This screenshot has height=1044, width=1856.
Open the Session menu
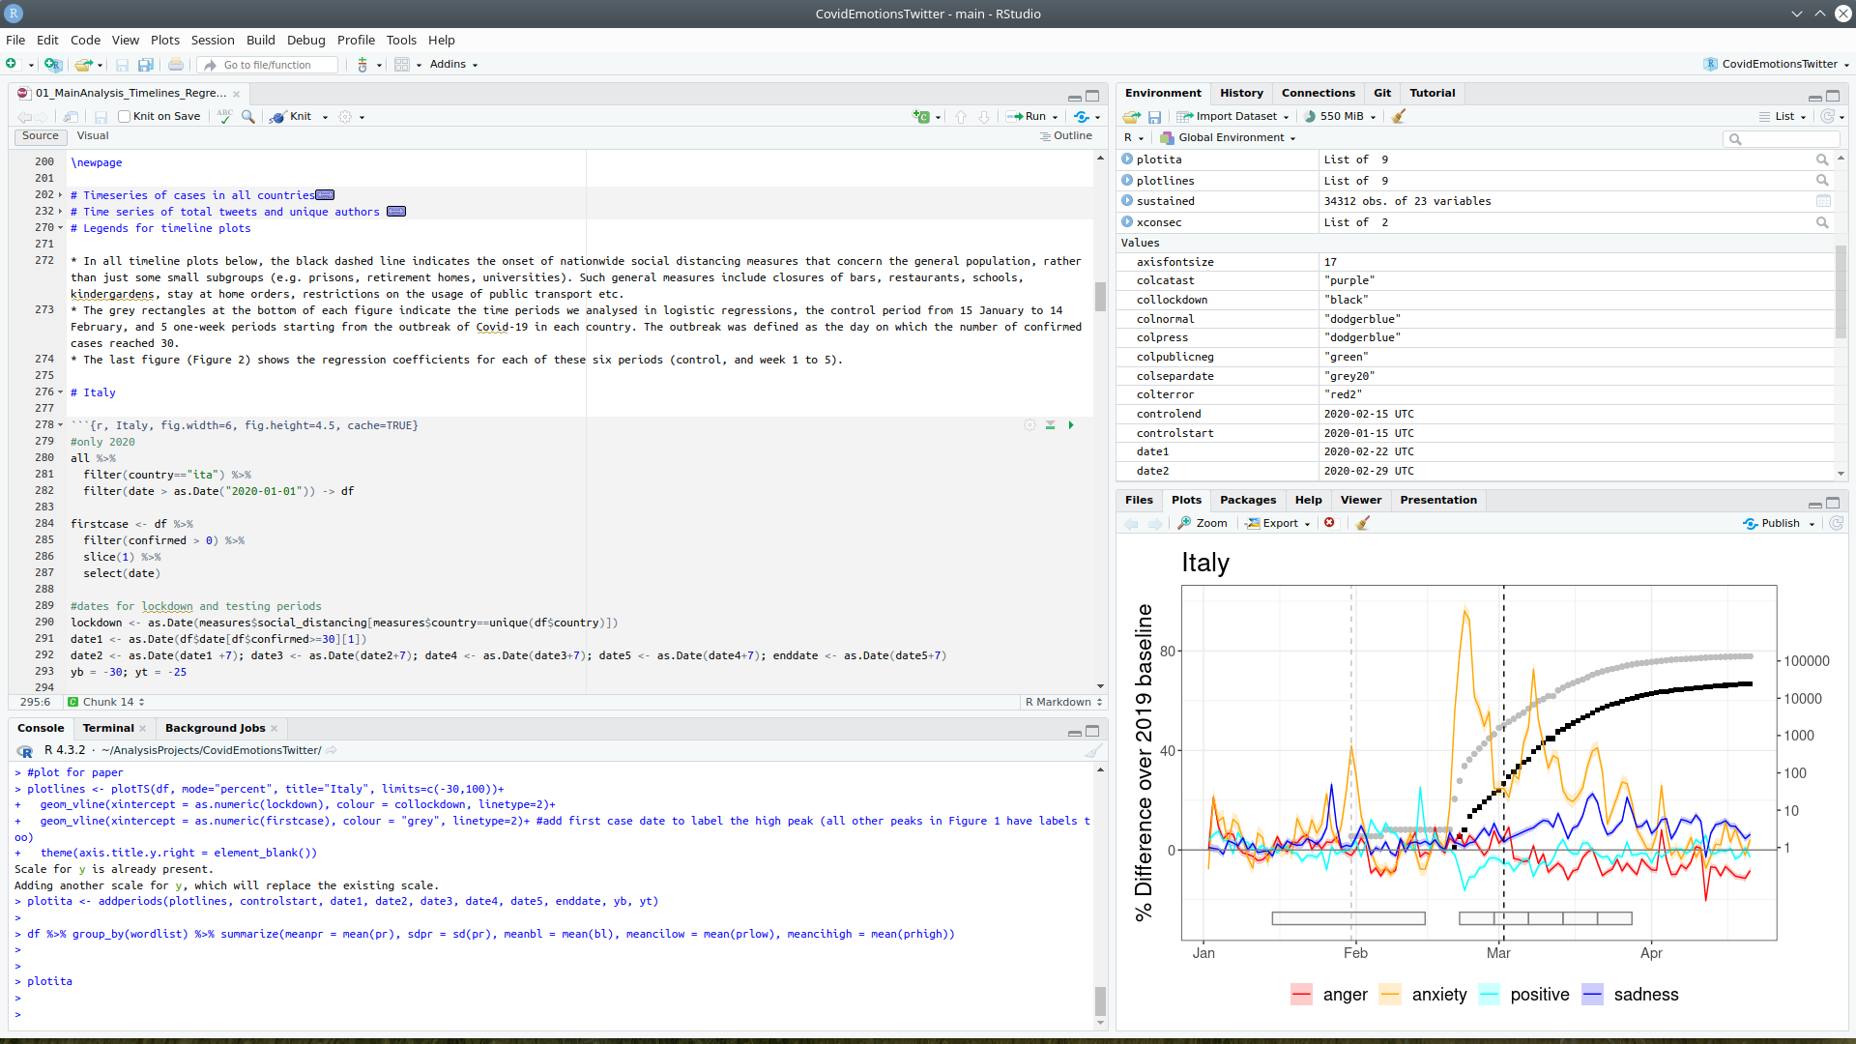click(213, 40)
